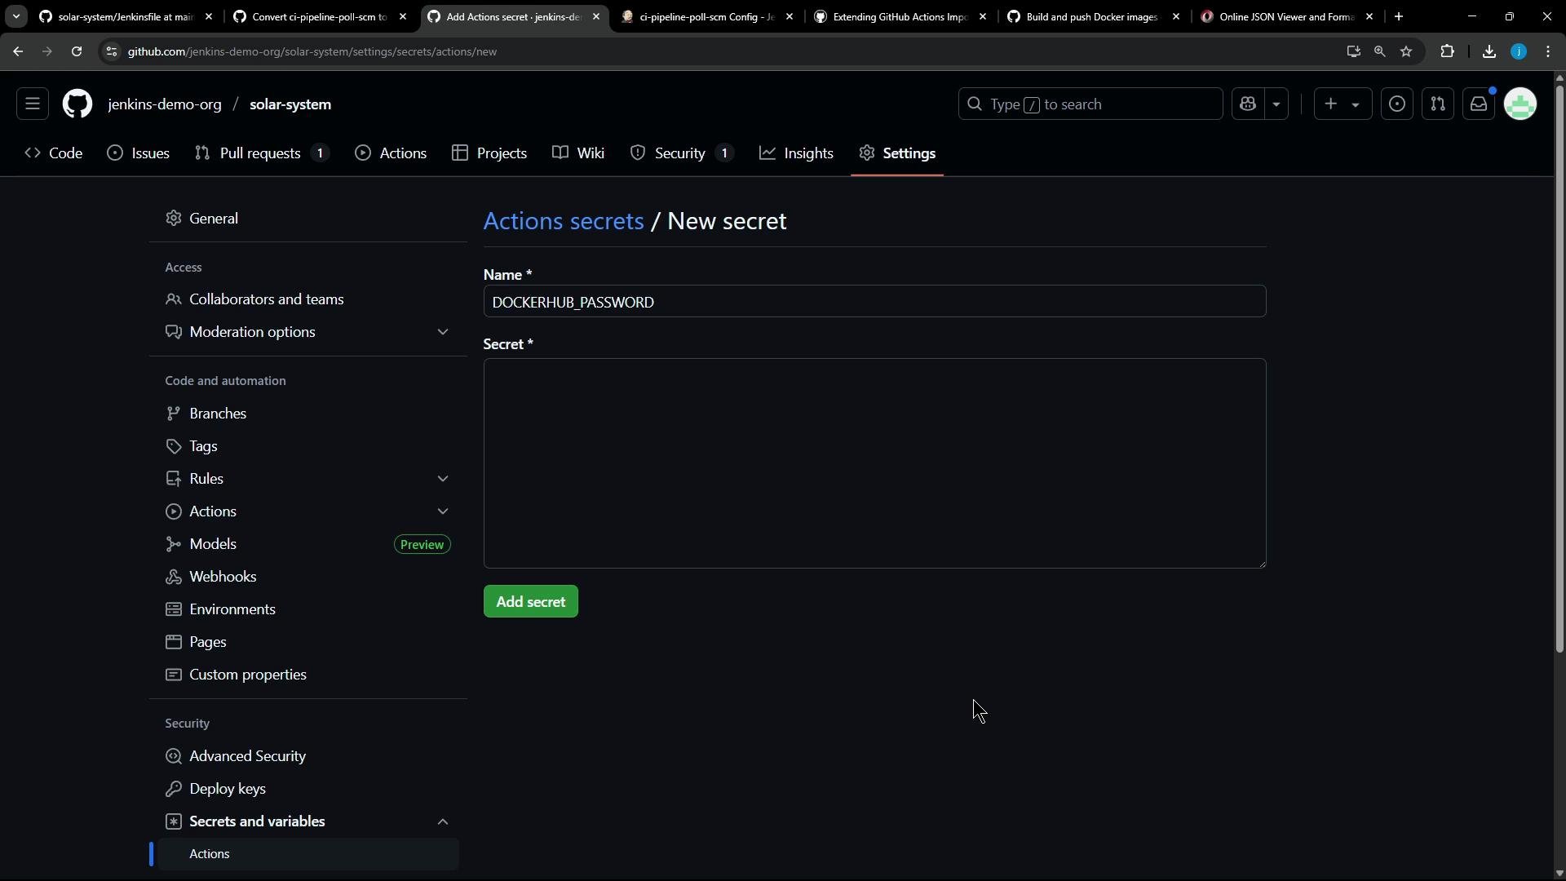Open user avatar menu
1566x881 pixels.
[1521, 104]
